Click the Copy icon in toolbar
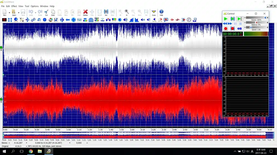 [53, 12]
